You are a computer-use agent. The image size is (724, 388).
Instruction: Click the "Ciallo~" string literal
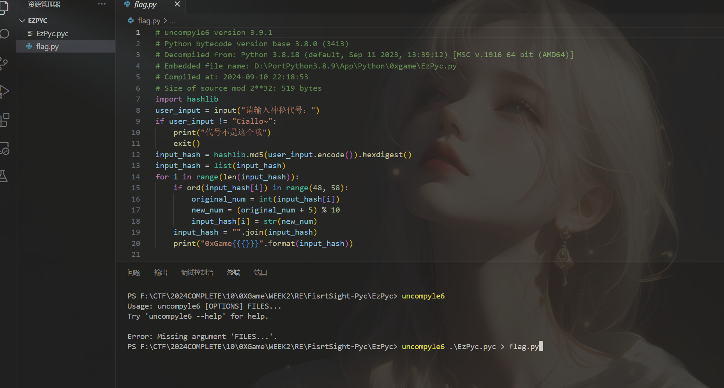coord(252,121)
